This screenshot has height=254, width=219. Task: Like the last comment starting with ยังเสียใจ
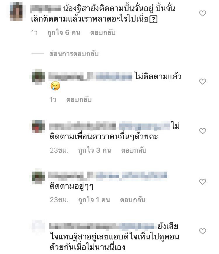point(202,231)
